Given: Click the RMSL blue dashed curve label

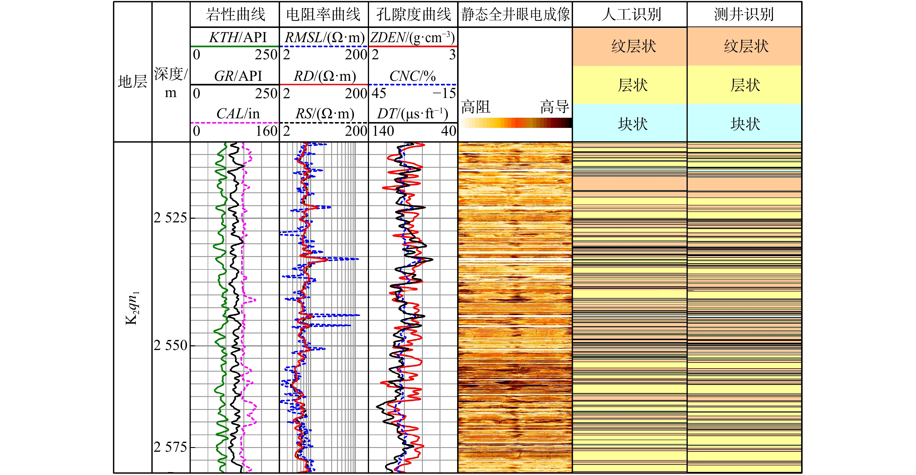Looking at the screenshot, I should [324, 38].
